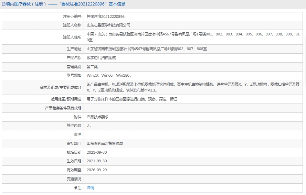Click the 注册人住所 address value
Image resolution: width=306 pixels, height=195 pixels.
pos(193,37)
